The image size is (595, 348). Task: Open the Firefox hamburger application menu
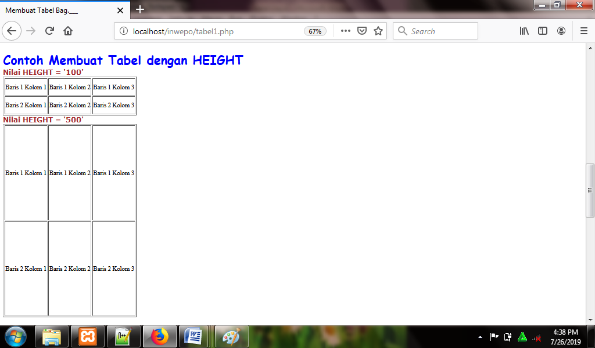(583, 31)
